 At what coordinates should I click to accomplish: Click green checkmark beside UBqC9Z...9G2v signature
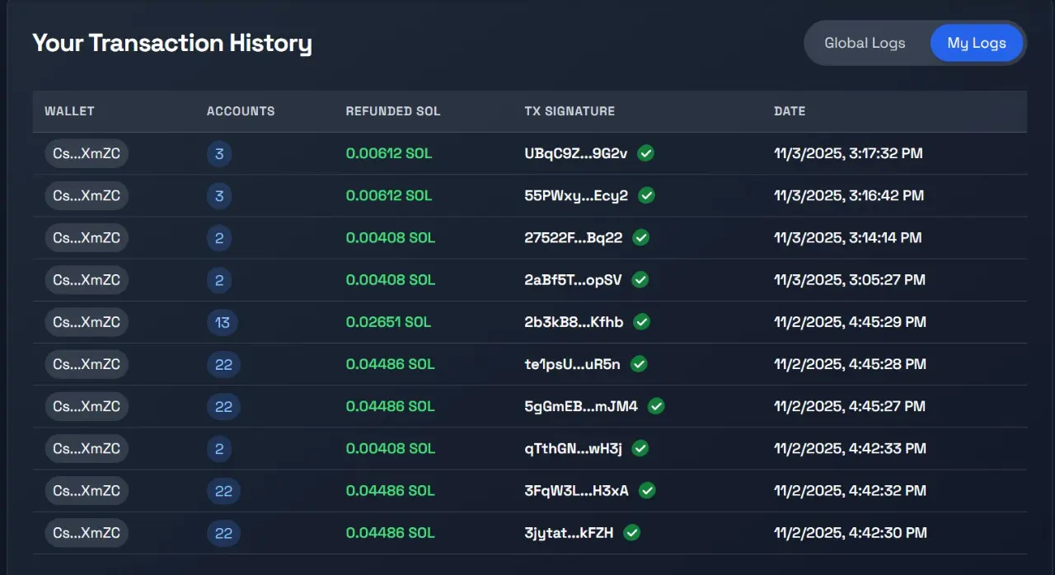[x=645, y=153]
